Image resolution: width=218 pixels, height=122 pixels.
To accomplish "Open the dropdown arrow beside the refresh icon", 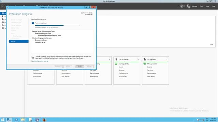I will click(179, 6).
